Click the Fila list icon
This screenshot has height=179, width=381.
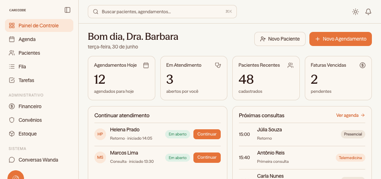[12, 66]
